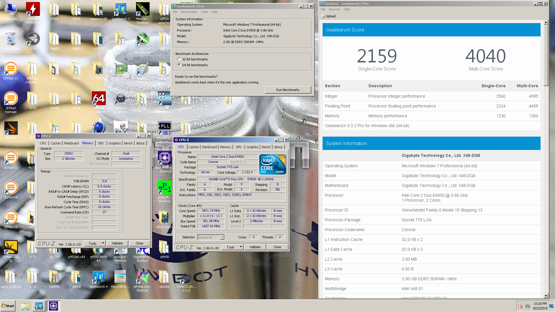
Task: Switch to CPU-Z in the taskbar
Action: tap(53, 306)
